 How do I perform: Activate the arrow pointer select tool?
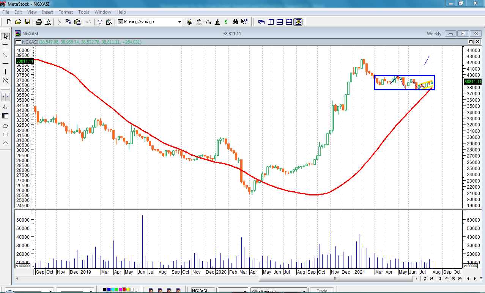pyautogui.click(x=5, y=36)
